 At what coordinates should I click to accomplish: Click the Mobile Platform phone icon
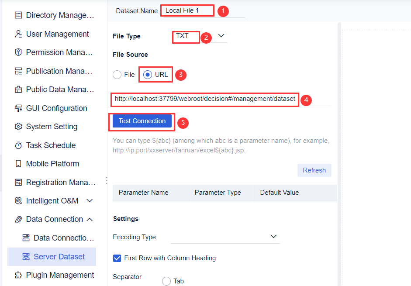click(x=18, y=164)
